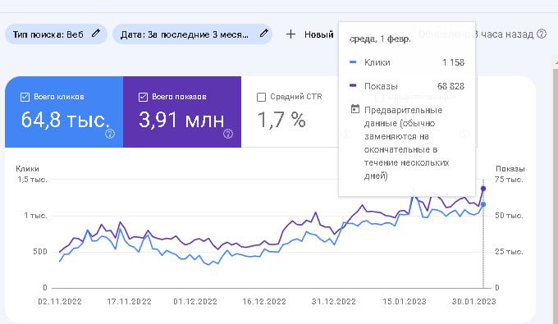Open help icon on Total clicks card
Viewport: 558px width, 324px height.
(x=110, y=134)
